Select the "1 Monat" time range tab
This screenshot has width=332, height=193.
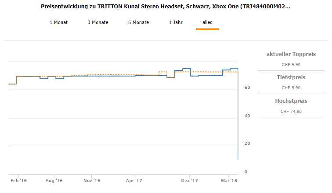pos(58,22)
